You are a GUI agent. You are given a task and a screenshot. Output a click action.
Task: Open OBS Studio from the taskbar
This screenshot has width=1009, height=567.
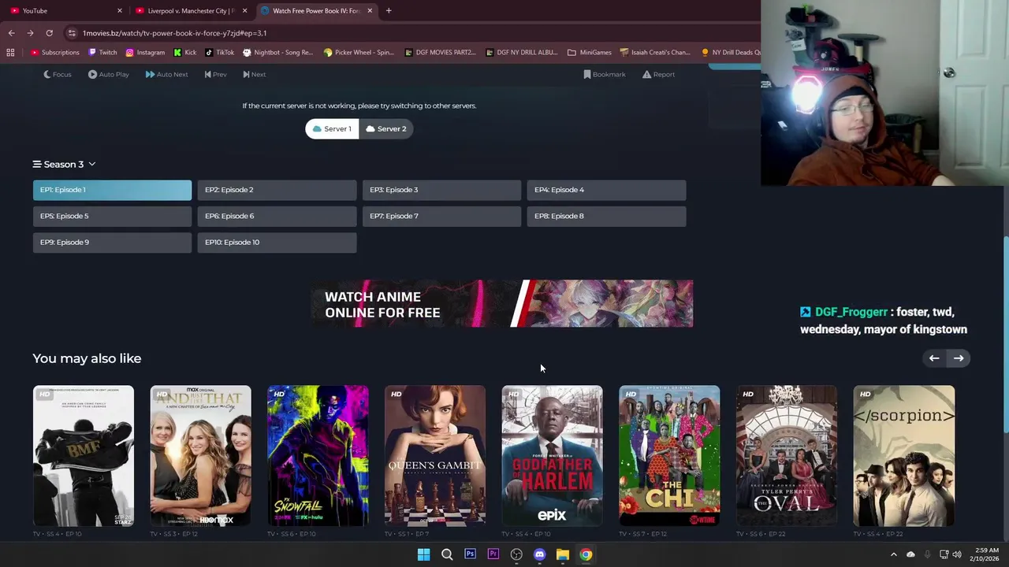pyautogui.click(x=516, y=554)
